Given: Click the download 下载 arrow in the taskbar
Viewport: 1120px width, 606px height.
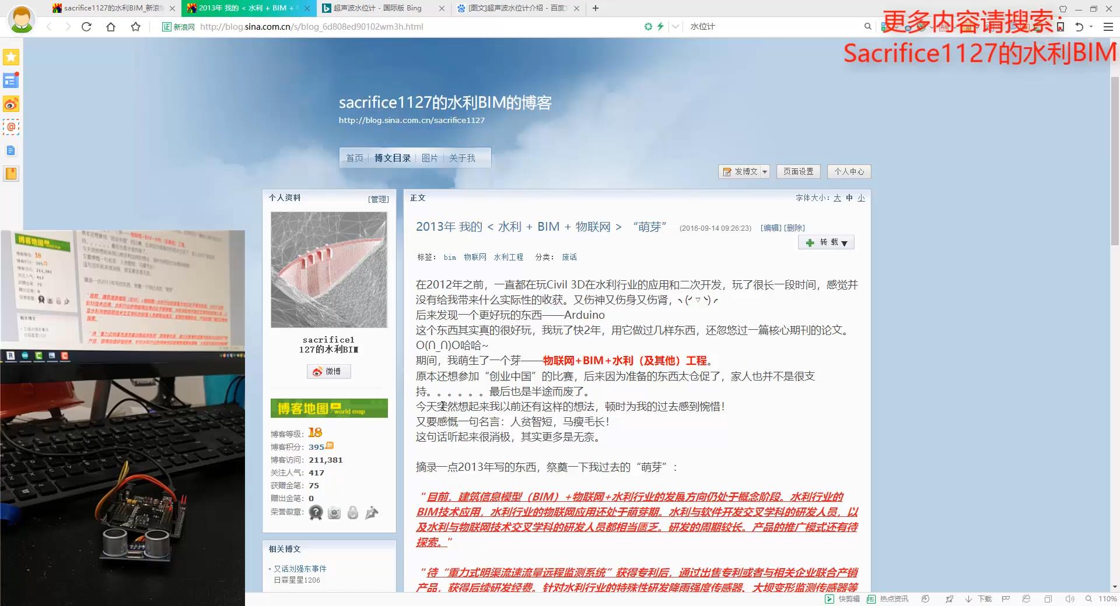Looking at the screenshot, I should (x=968, y=598).
